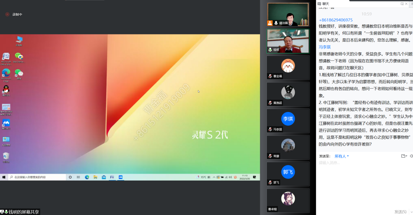413x215 pixels.
Task: Open This PC icon on shared desktop
Action: [19, 41]
